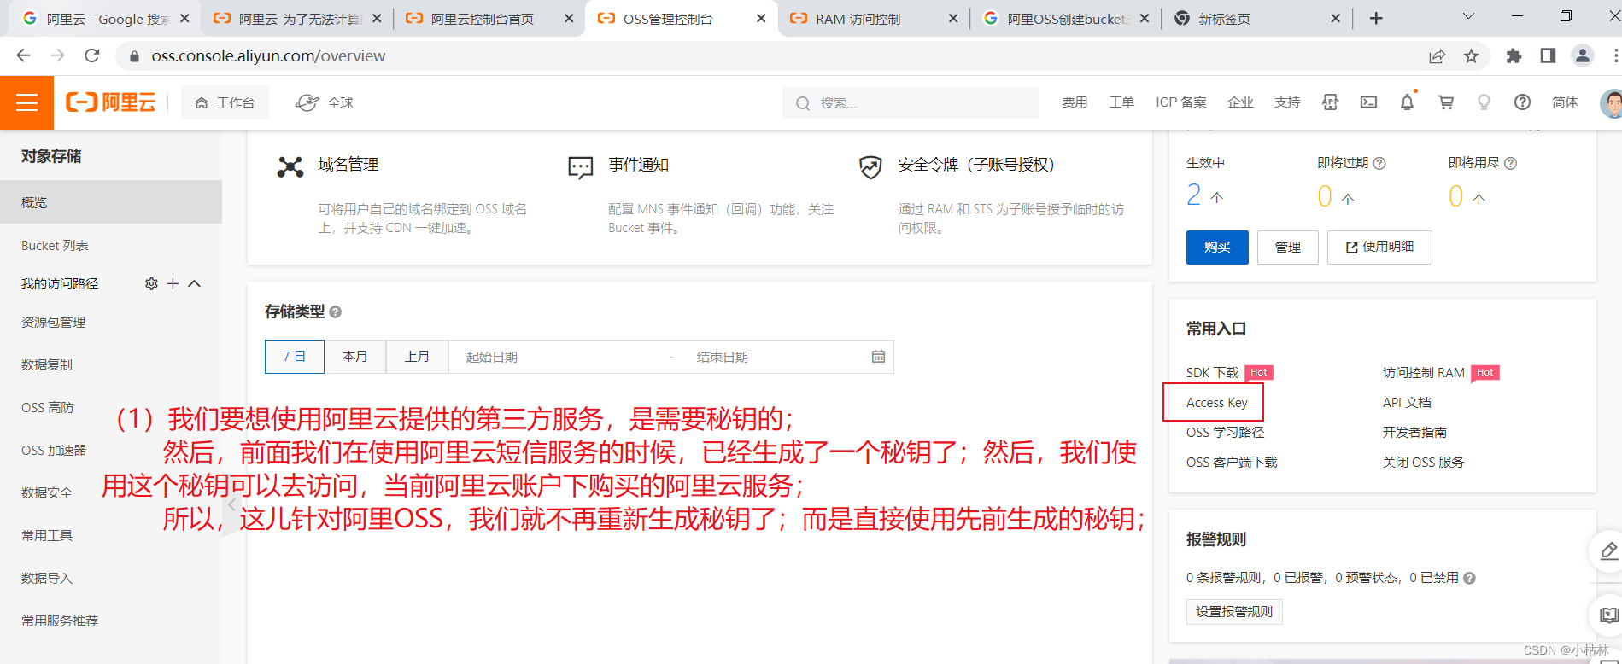Open 使用明细 details
1622x664 pixels.
tap(1379, 248)
